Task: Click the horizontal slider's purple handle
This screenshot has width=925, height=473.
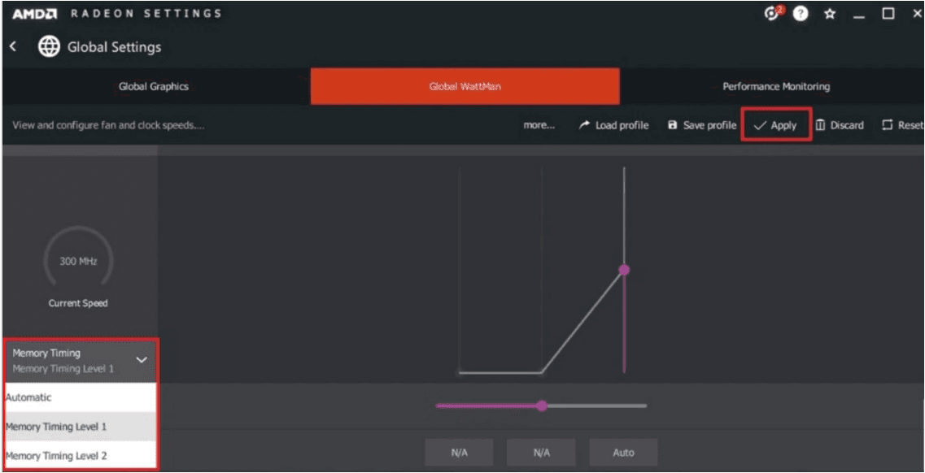Action: point(542,406)
